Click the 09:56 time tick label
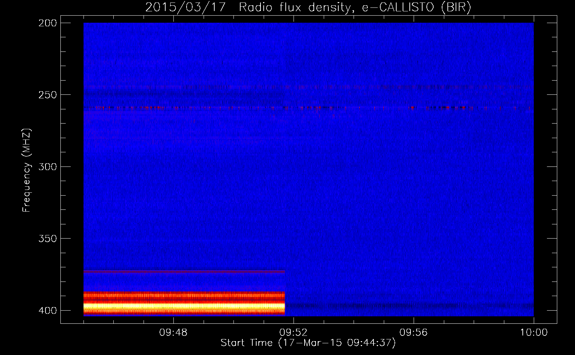The height and width of the screenshot is (355, 575). pos(414,333)
